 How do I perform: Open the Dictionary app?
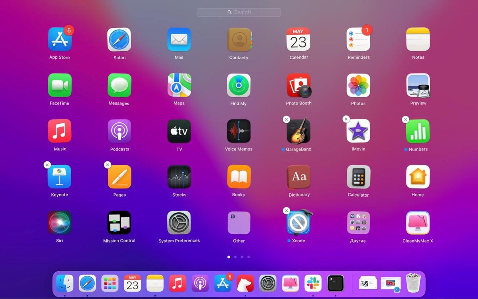coord(299,177)
